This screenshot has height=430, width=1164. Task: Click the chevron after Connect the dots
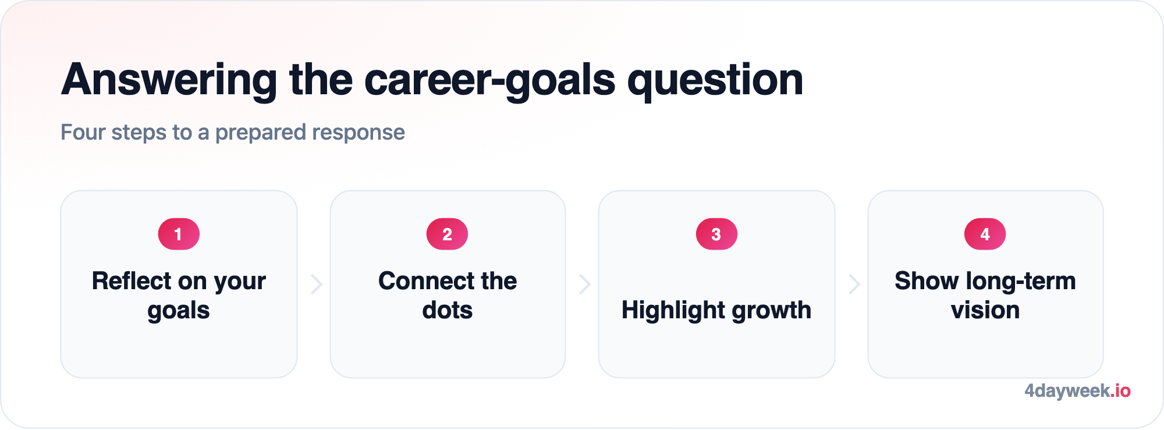585,284
